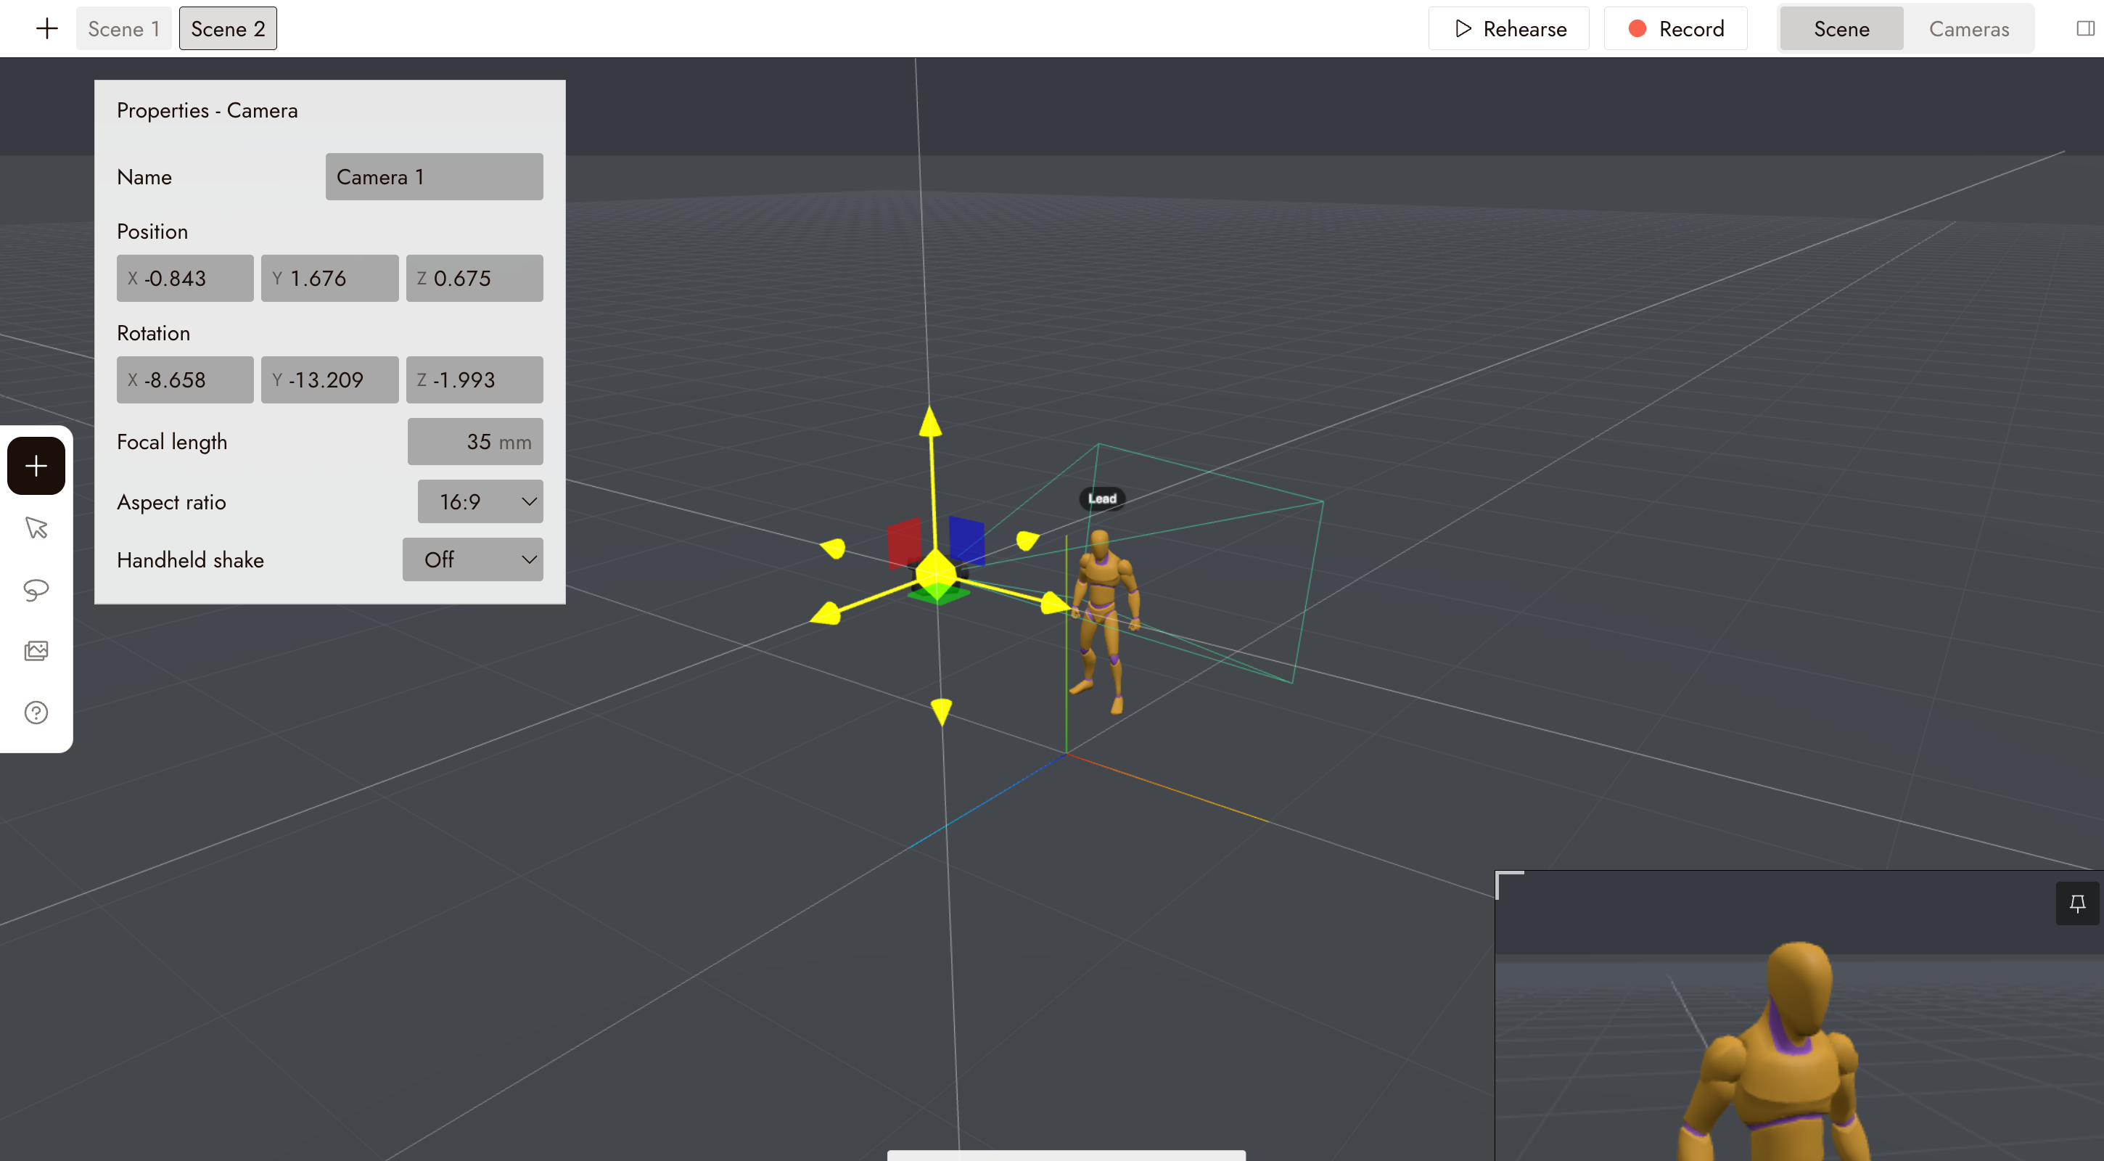Start recording with the Record button

(1675, 28)
